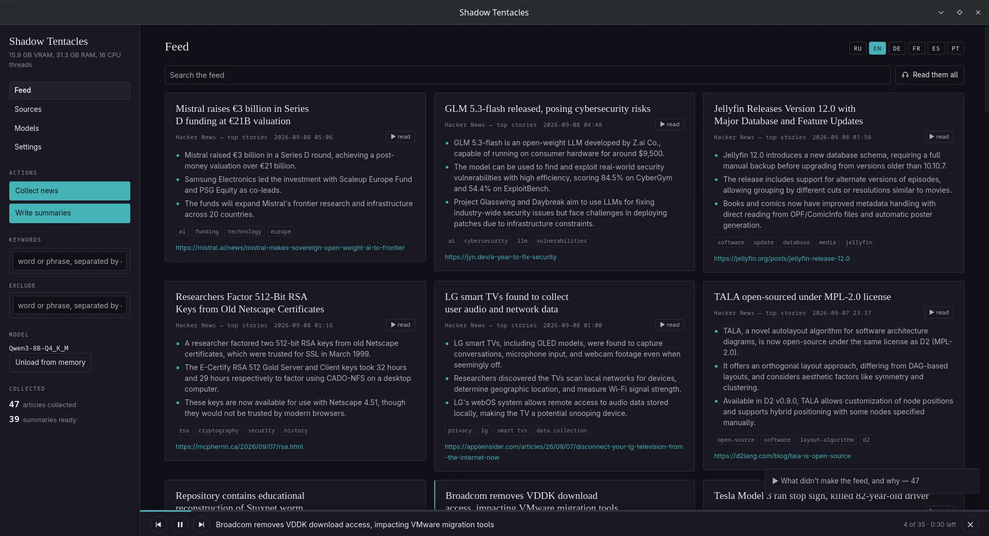Open the mcpherrin.ca rsa.html link
The image size is (989, 536).
pyautogui.click(x=240, y=447)
